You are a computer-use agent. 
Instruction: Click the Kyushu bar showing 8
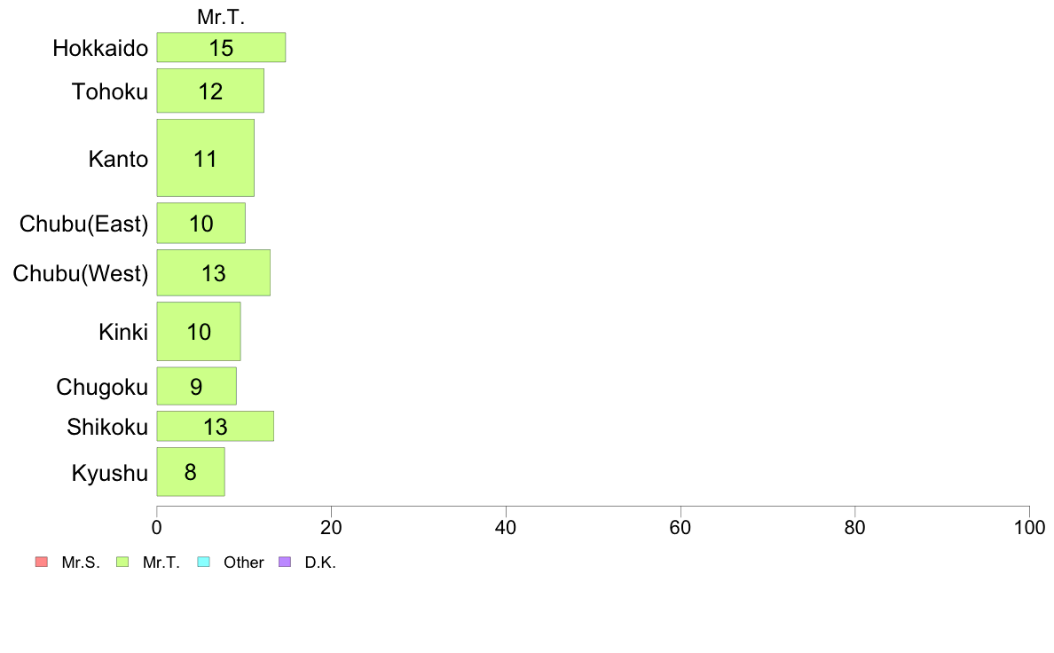[191, 471]
